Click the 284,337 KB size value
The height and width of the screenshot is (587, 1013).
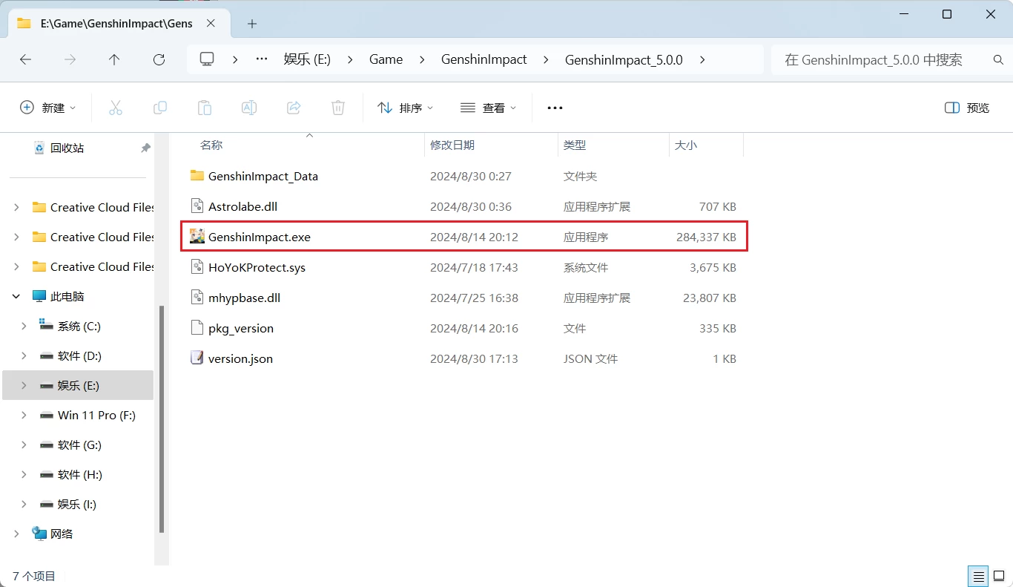tap(706, 237)
